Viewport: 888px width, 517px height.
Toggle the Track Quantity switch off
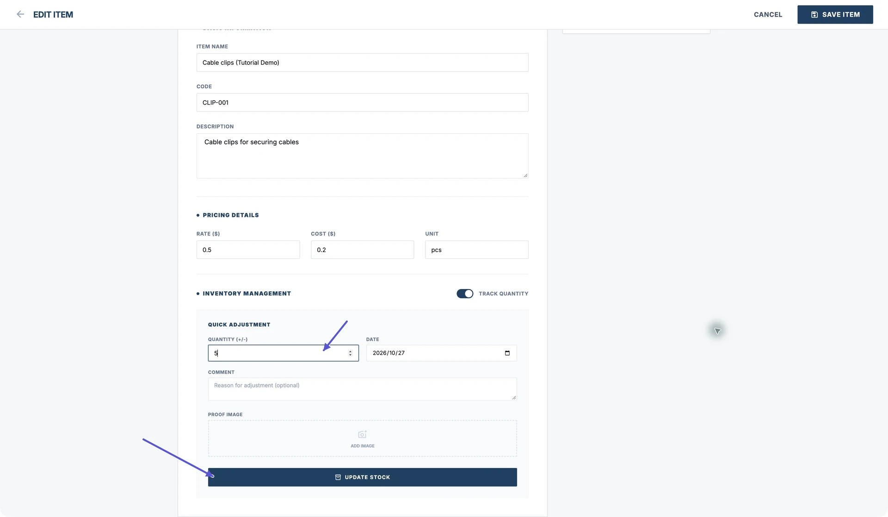pyautogui.click(x=464, y=294)
